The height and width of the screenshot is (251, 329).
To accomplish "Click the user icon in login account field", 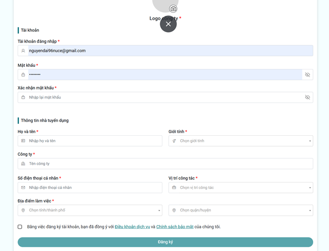I will click(23, 51).
